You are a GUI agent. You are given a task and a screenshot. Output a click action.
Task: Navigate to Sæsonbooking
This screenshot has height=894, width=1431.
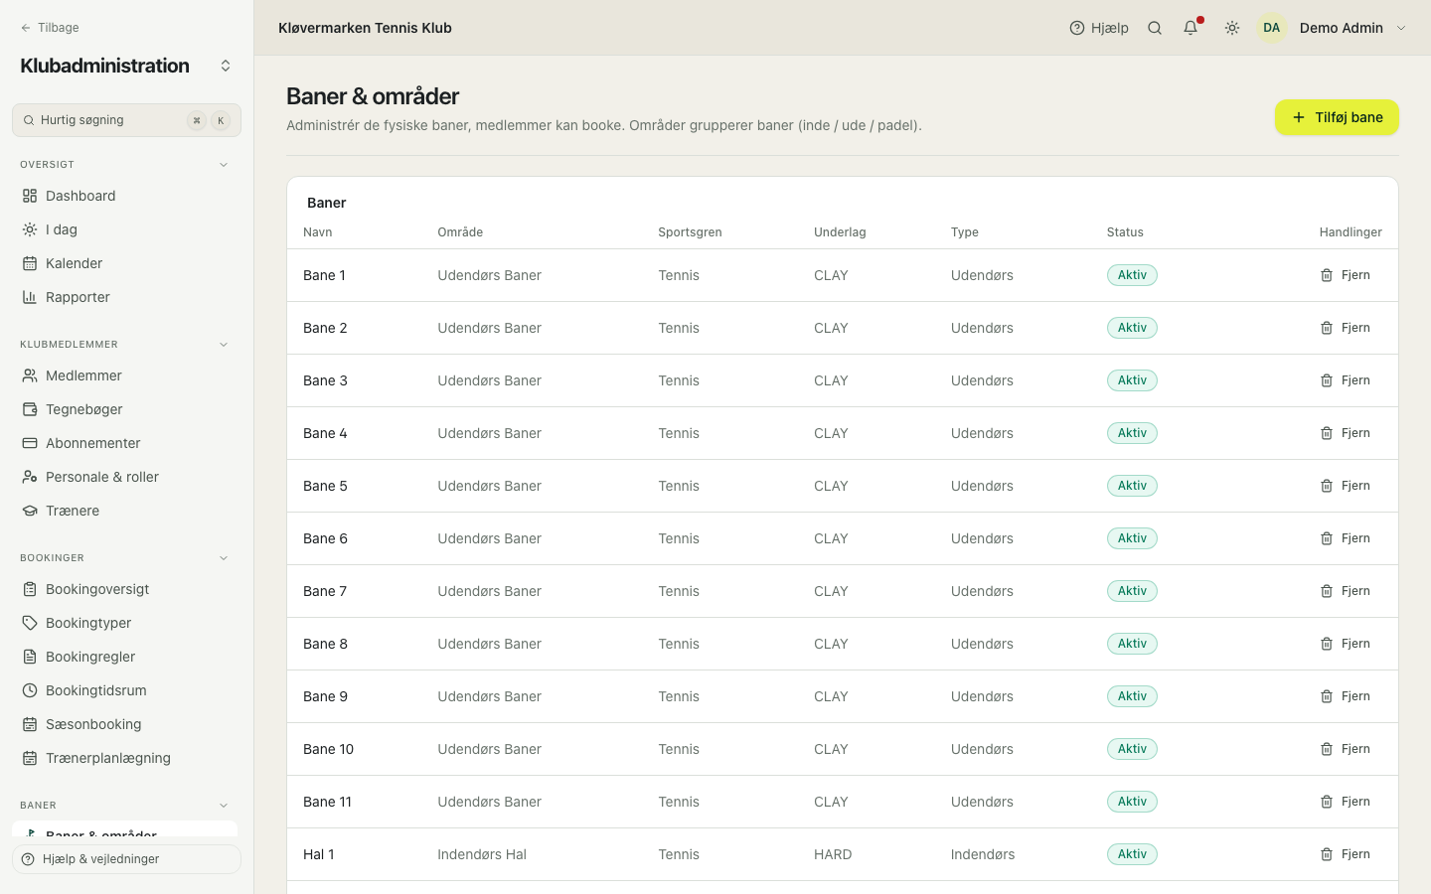coord(126,724)
